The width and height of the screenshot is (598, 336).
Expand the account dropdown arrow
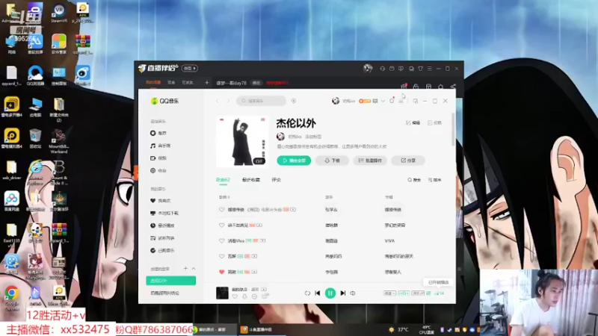pos(383,101)
